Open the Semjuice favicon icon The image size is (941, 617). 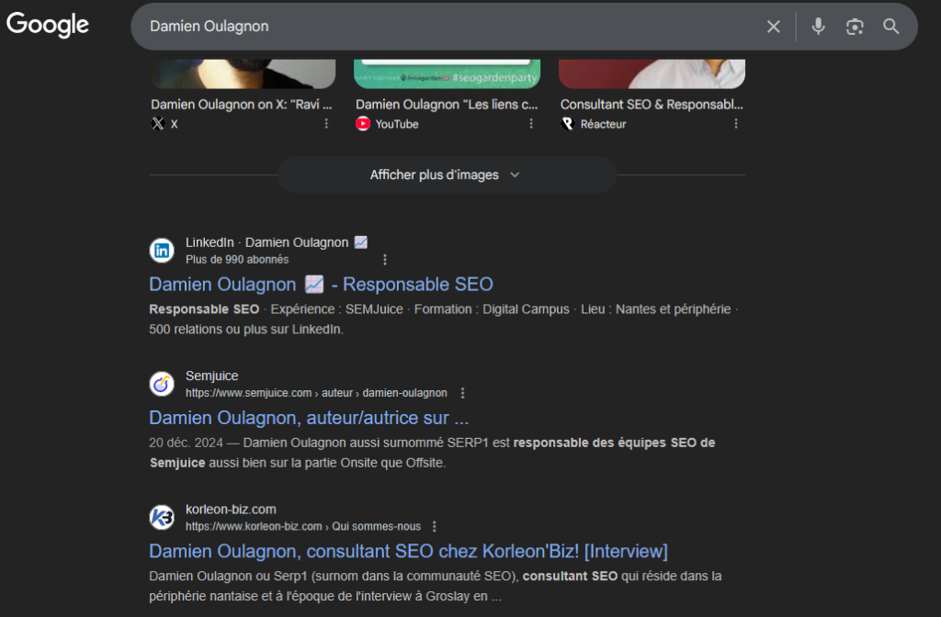(x=162, y=385)
